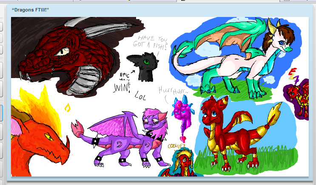Click the orange "COOKIE?" text
Viewport: 316px width, 185px height.
click(177, 146)
